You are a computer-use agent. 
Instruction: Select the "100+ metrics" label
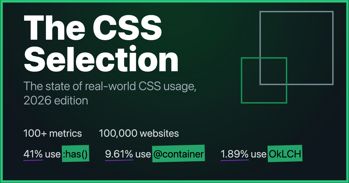click(53, 134)
